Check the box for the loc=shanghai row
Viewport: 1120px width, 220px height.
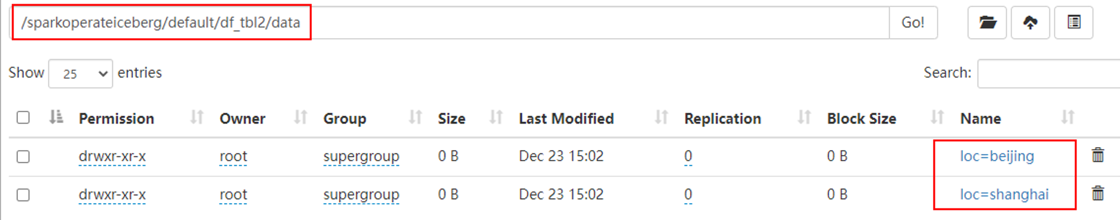23,195
